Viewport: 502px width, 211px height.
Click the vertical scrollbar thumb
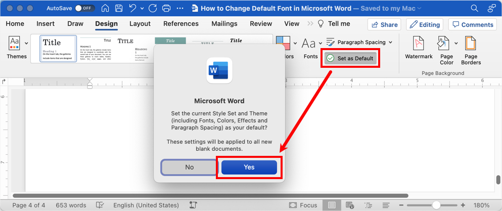click(x=498, y=179)
